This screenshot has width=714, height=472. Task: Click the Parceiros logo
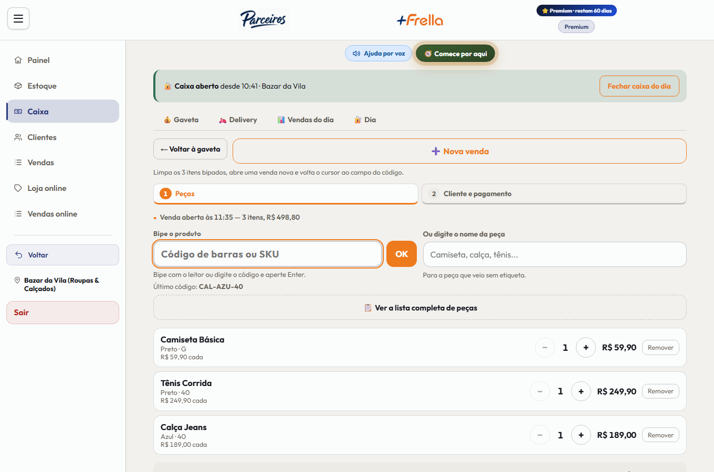coord(264,19)
